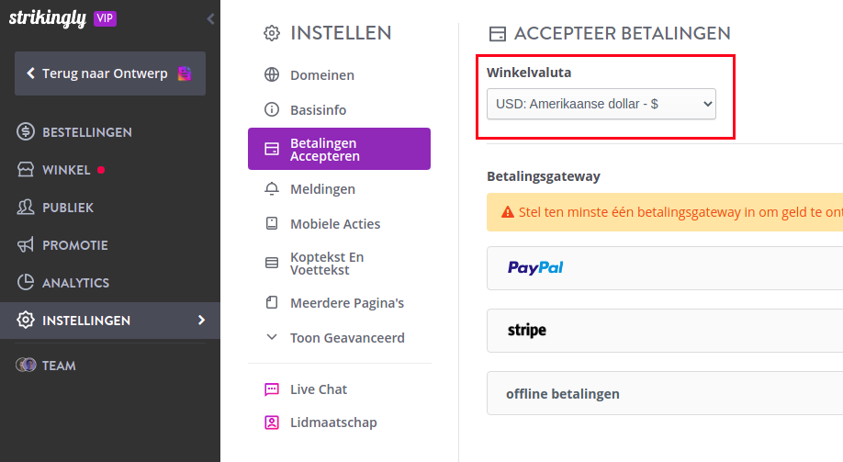Choose the Stripe payment gateway
Viewport: 843px width, 462px height.
tap(665, 331)
